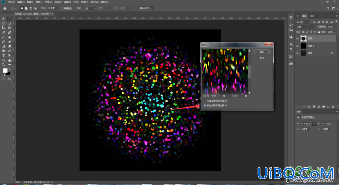Select the History Brush tool
The width and height of the screenshot is (339, 185).
[x=3, y=42]
